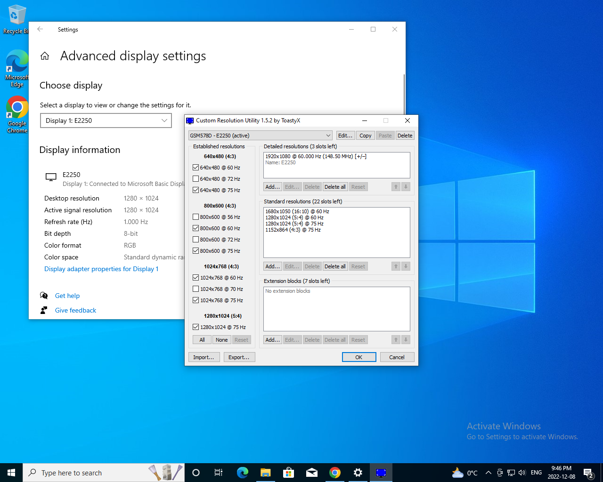Open Task View in the taskbar
Screen dimensions: 603x482
[x=219, y=473]
